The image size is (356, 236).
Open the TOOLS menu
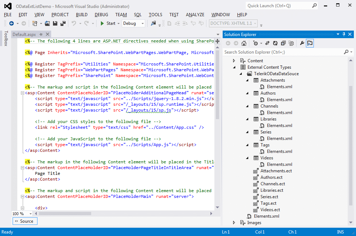[x=156, y=15]
